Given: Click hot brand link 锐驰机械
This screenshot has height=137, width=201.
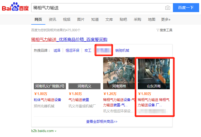Looking at the screenshot, I should coord(122,50).
